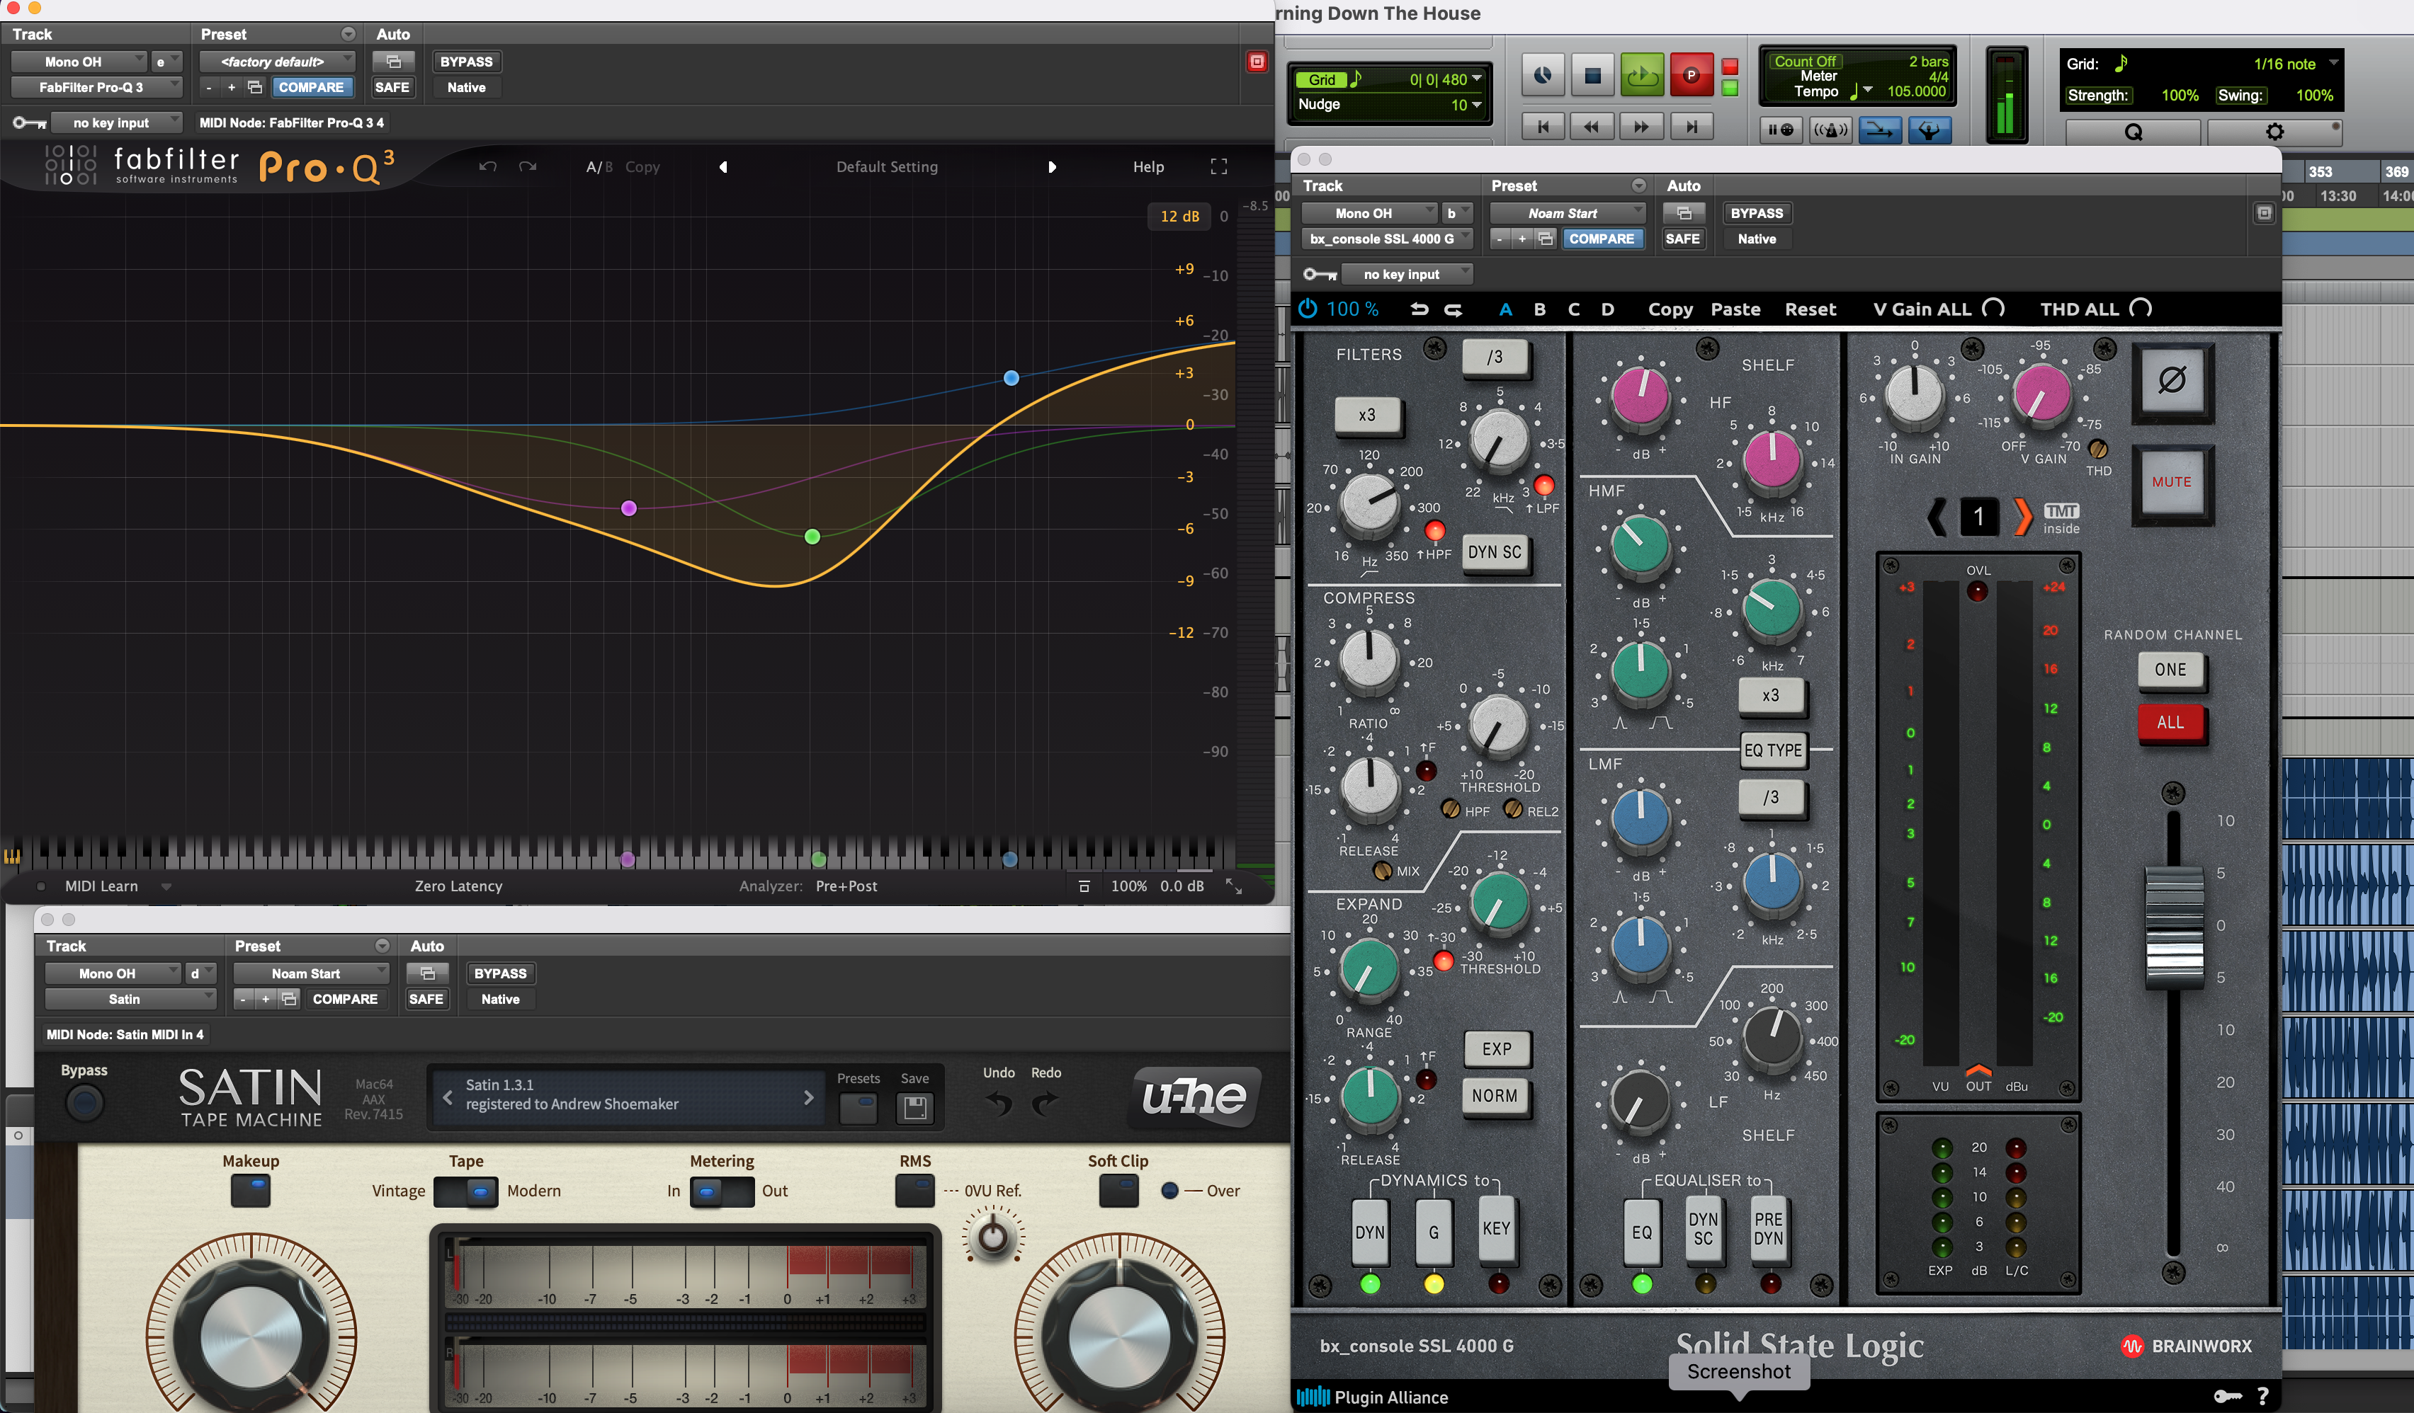The image size is (2414, 1413).
Task: Toggle EQ TYPE button on SSL console
Action: (x=1772, y=750)
